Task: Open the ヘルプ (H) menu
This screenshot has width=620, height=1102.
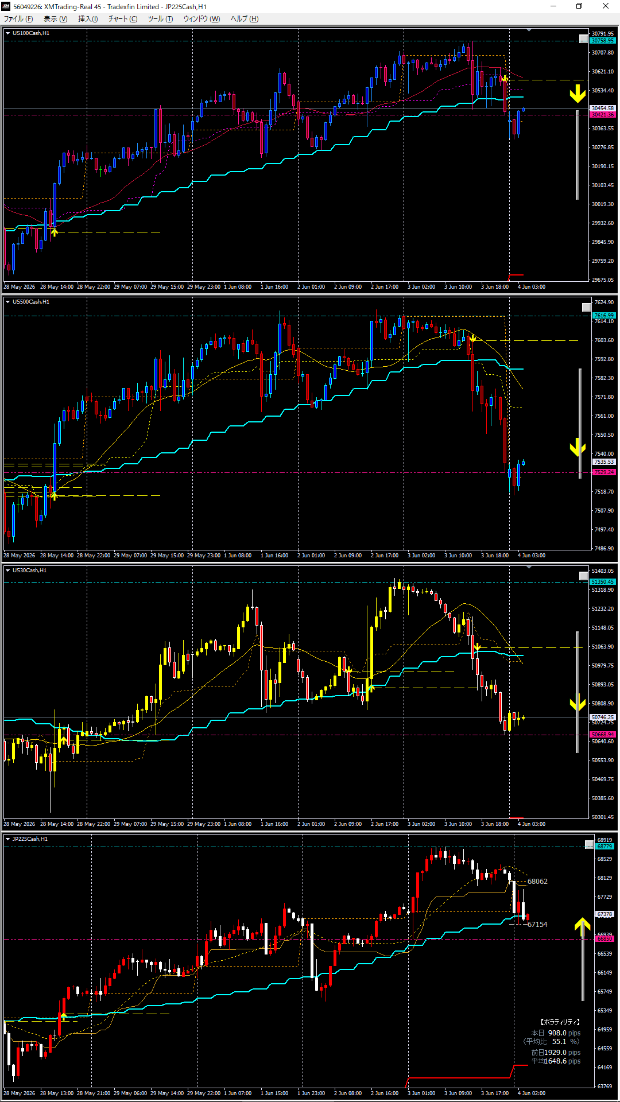Action: 245,19
